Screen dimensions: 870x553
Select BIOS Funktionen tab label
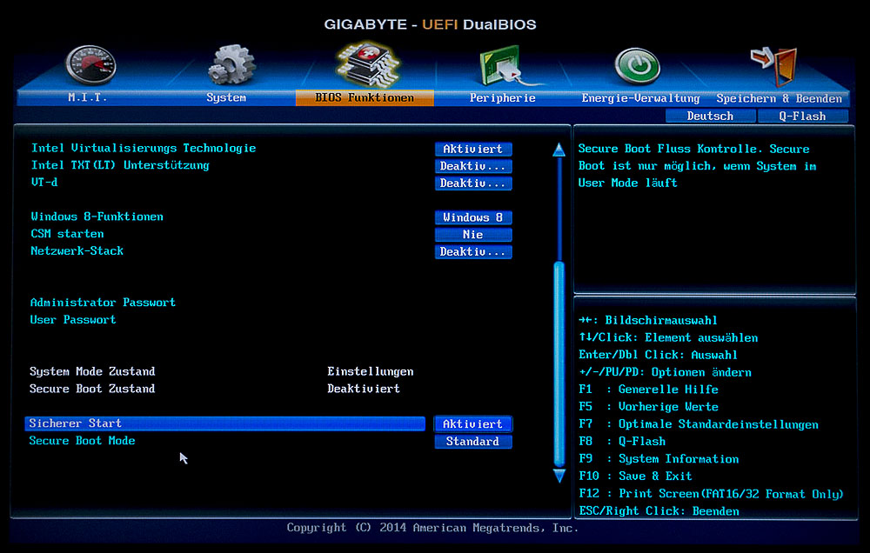pos(365,97)
